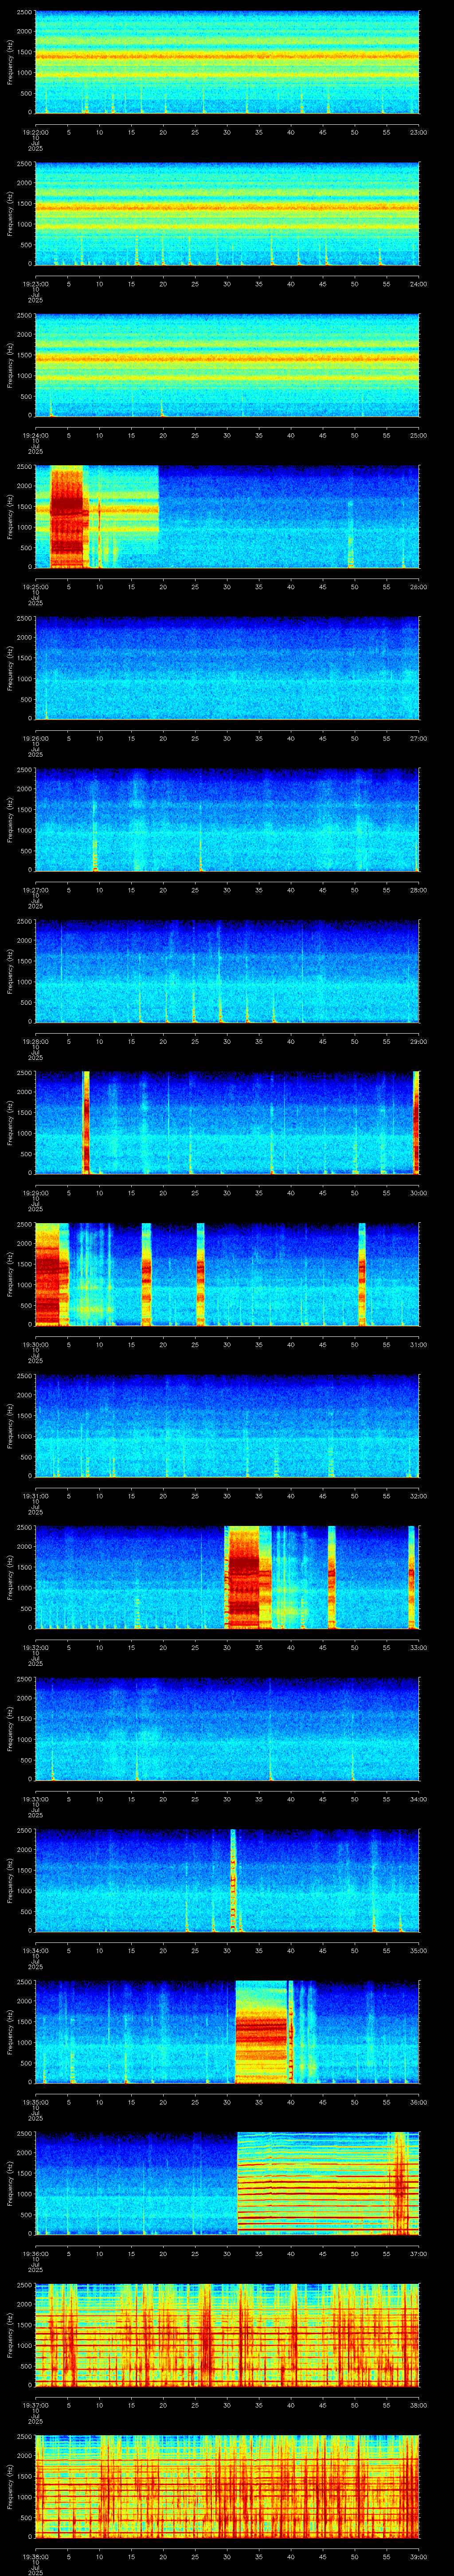Select the 19:32:00 start time label

coord(35,1648)
